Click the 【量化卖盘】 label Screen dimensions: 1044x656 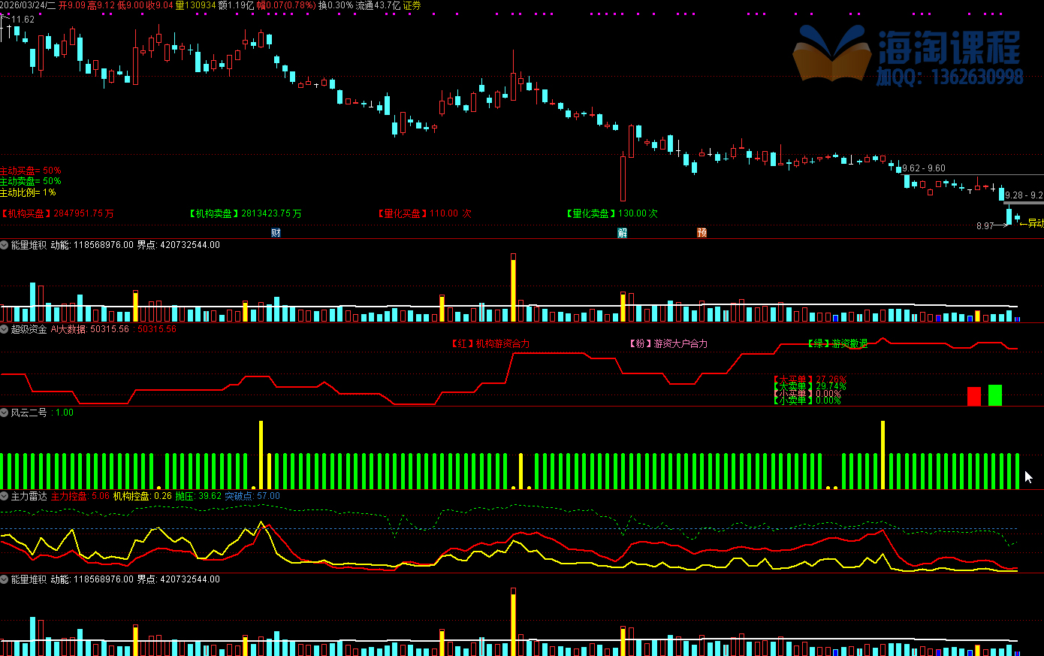tap(590, 213)
